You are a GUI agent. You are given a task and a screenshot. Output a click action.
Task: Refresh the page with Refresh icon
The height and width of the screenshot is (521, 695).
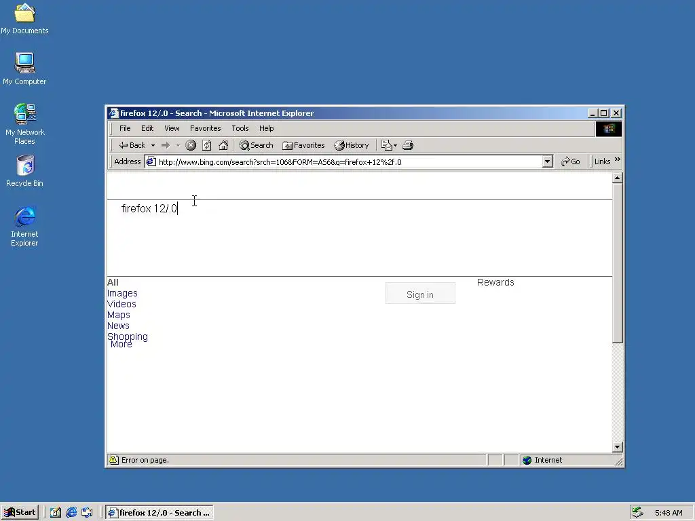point(206,145)
